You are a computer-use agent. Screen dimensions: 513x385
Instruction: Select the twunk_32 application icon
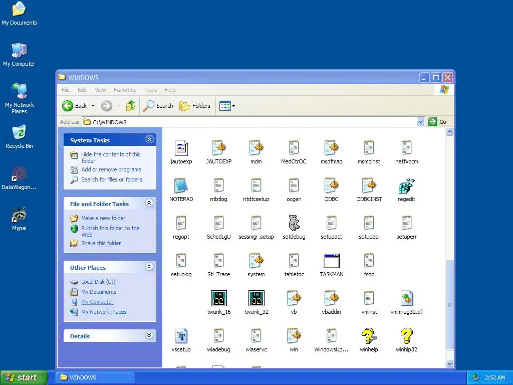click(x=256, y=298)
